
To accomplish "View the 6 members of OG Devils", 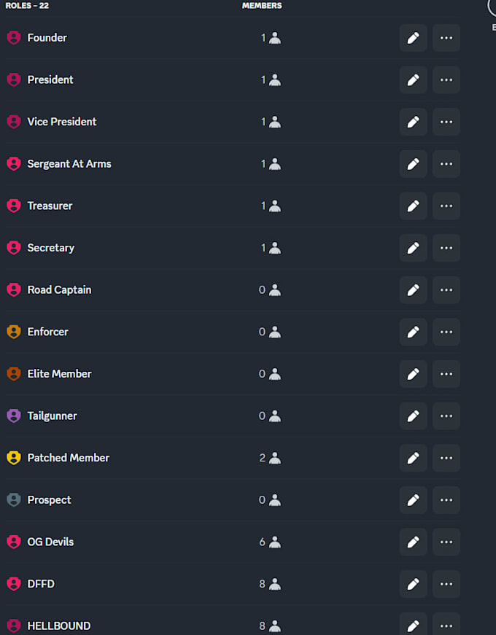I will (270, 542).
